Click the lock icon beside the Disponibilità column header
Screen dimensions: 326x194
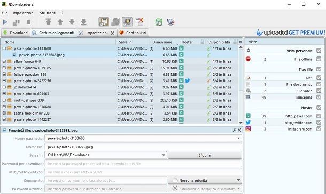[235, 42]
